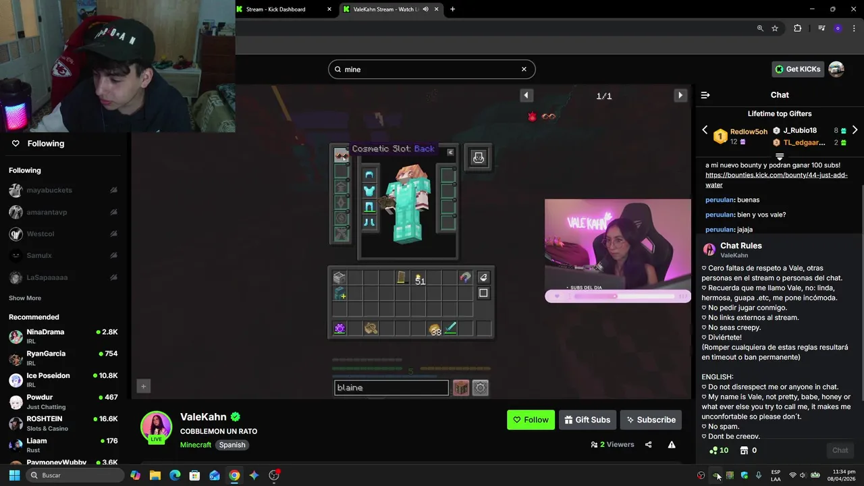Open the Chrome profile avatar
This screenshot has width=864, height=486.
838,28
